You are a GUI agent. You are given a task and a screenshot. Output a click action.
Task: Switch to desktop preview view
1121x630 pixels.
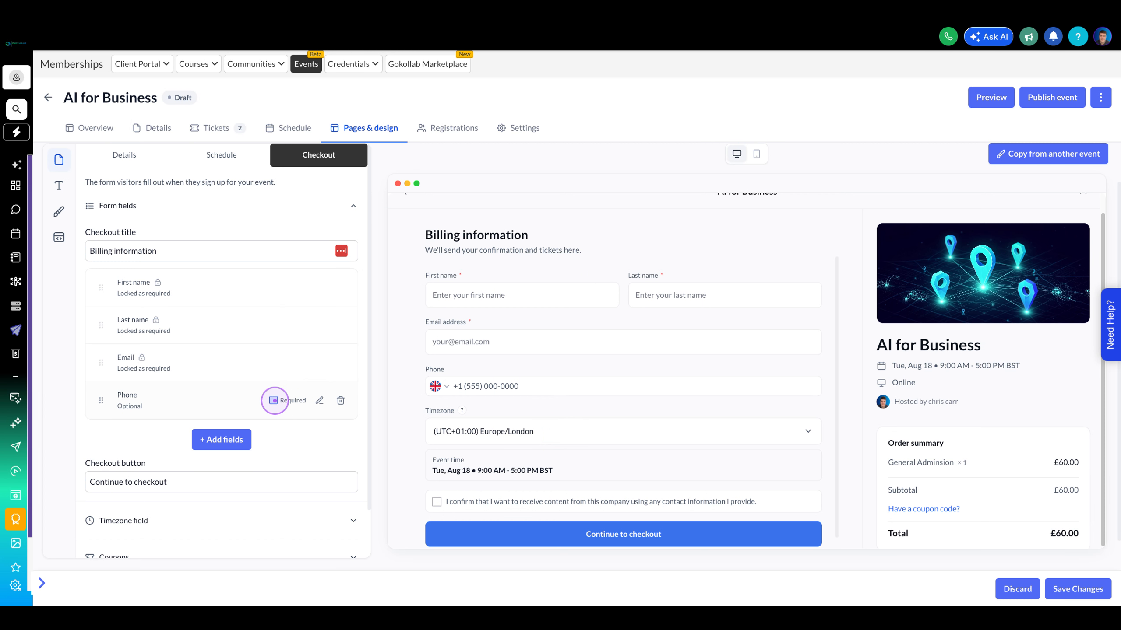click(737, 154)
